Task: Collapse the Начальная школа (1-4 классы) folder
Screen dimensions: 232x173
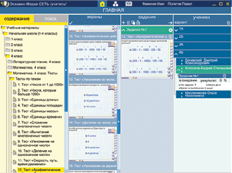Action: point(5,33)
